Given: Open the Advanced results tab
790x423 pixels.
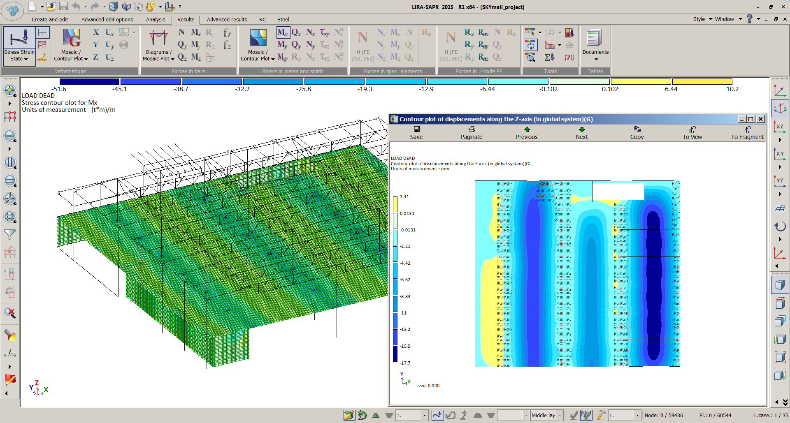Looking at the screenshot, I should click(x=227, y=19).
